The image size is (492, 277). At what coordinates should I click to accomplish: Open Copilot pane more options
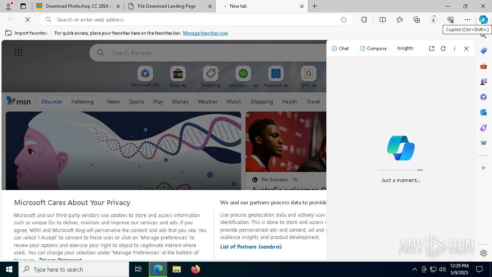point(455,48)
